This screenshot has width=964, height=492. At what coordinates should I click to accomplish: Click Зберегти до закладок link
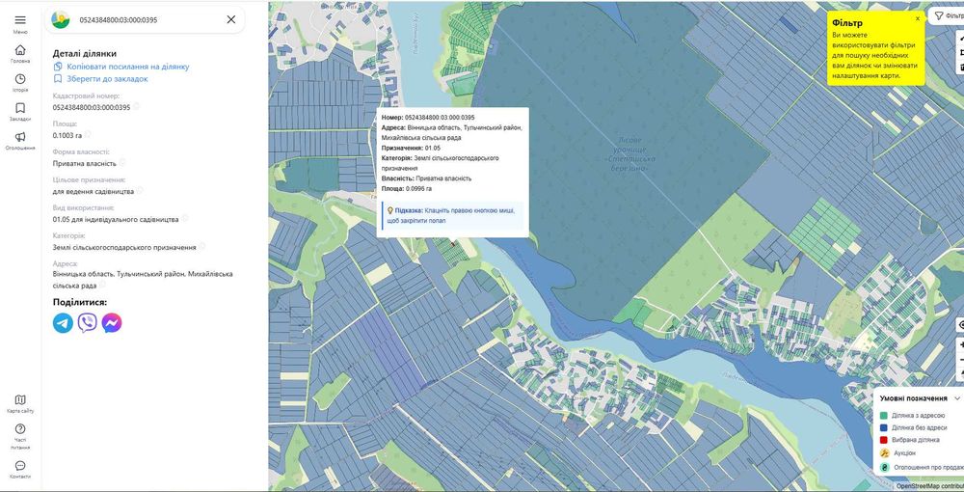click(107, 79)
